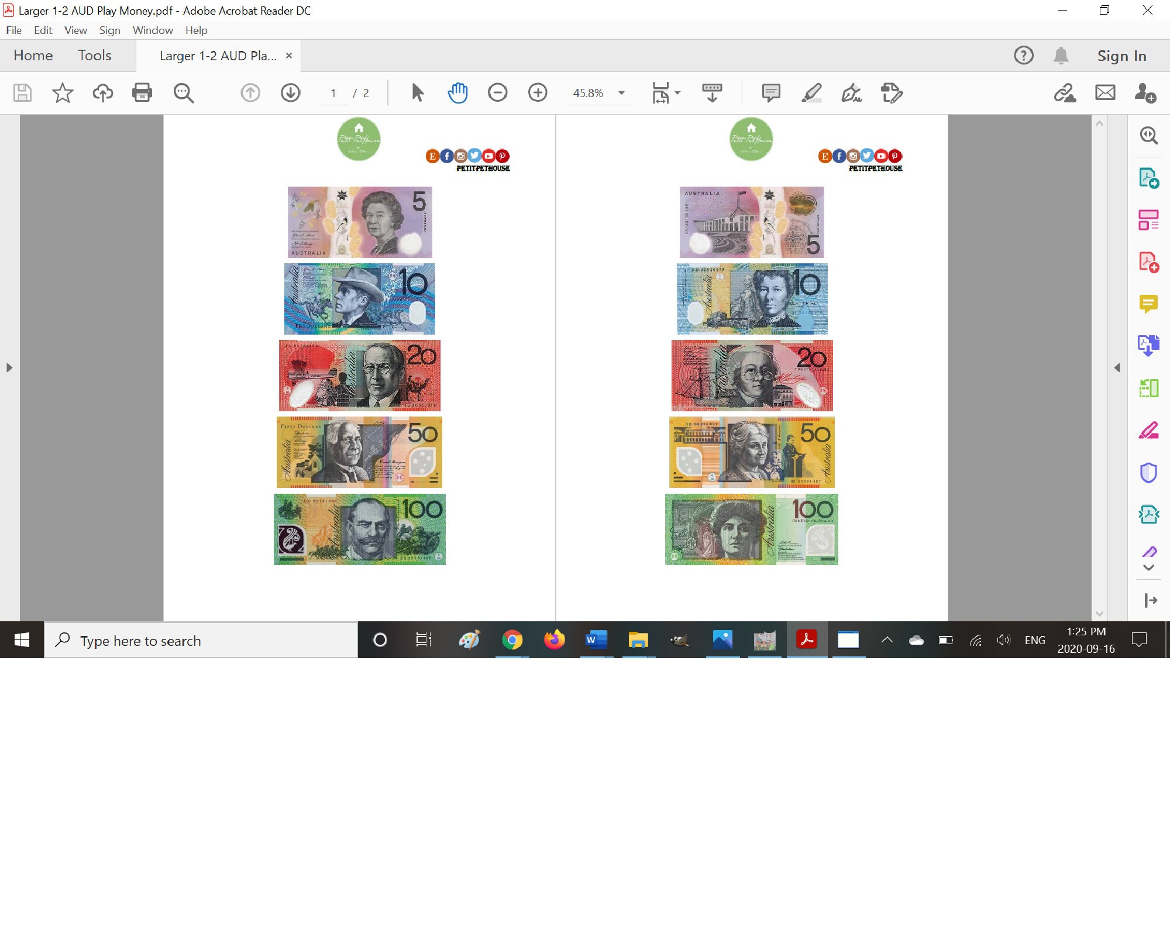Open the Combine Files tool
The width and height of the screenshot is (1170, 929).
tap(1148, 346)
